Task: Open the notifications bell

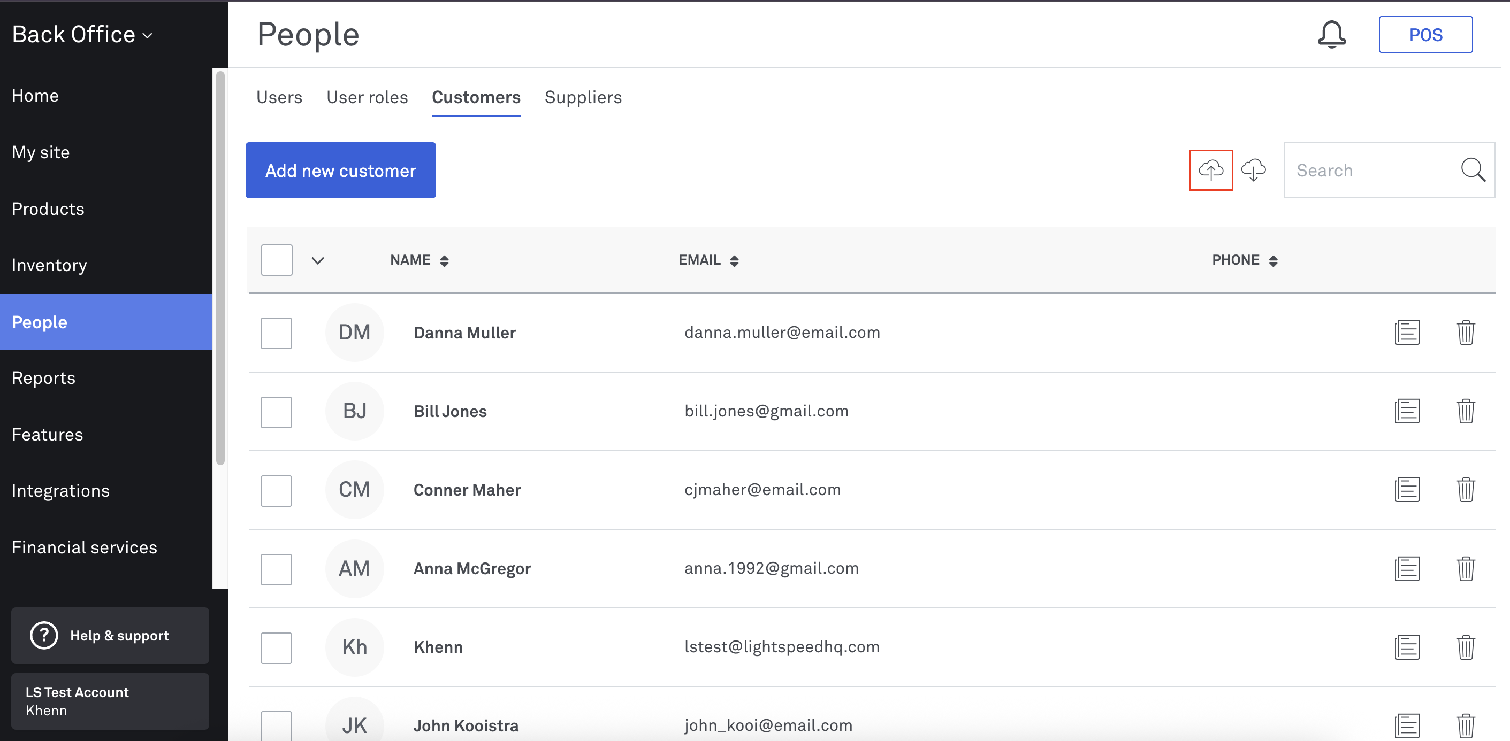Action: coord(1331,35)
